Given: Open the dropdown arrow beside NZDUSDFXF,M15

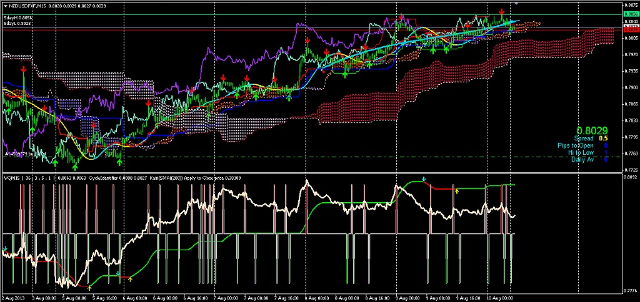Looking at the screenshot, I should (4, 6).
